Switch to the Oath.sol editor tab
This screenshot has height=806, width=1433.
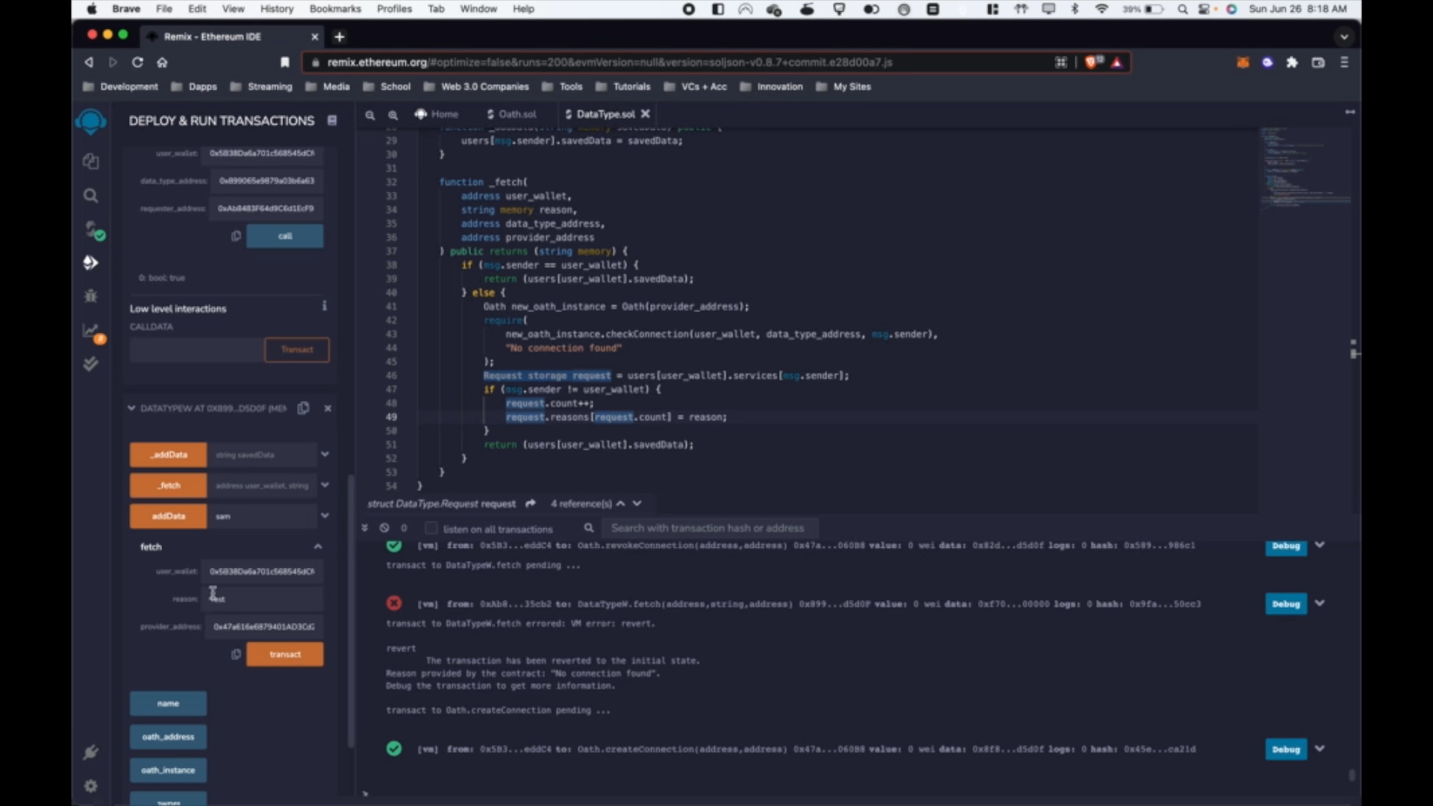click(511, 114)
